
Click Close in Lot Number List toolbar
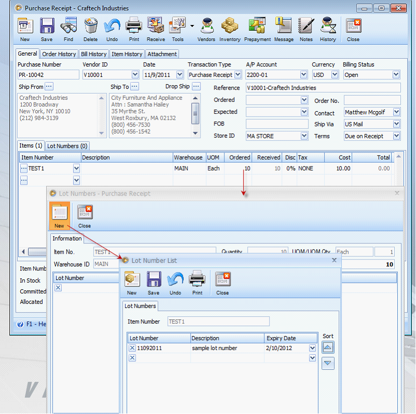coord(222,283)
